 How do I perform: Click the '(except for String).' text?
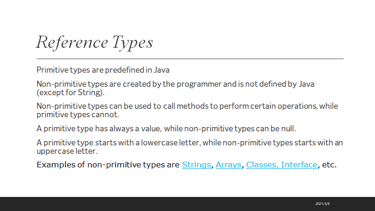click(70, 92)
